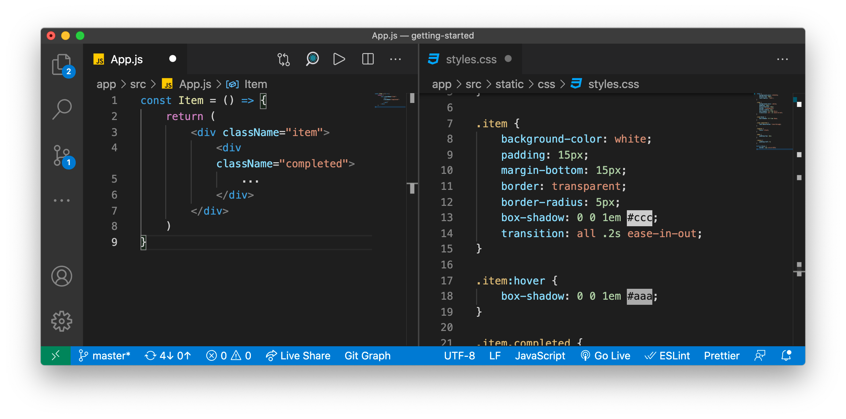Switch to the App.js tab
846x419 pixels.
pyautogui.click(x=127, y=59)
